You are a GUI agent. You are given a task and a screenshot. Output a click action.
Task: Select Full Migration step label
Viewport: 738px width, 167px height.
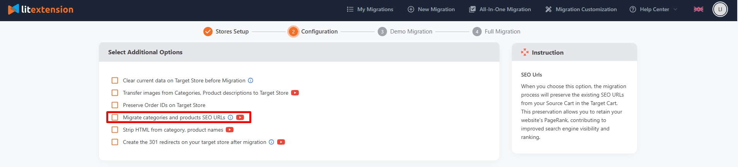tap(502, 32)
